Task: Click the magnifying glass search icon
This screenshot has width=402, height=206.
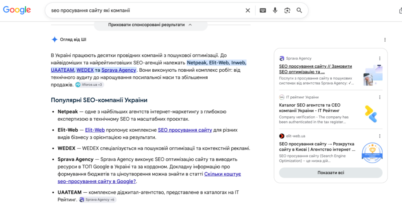Action: 299,11
